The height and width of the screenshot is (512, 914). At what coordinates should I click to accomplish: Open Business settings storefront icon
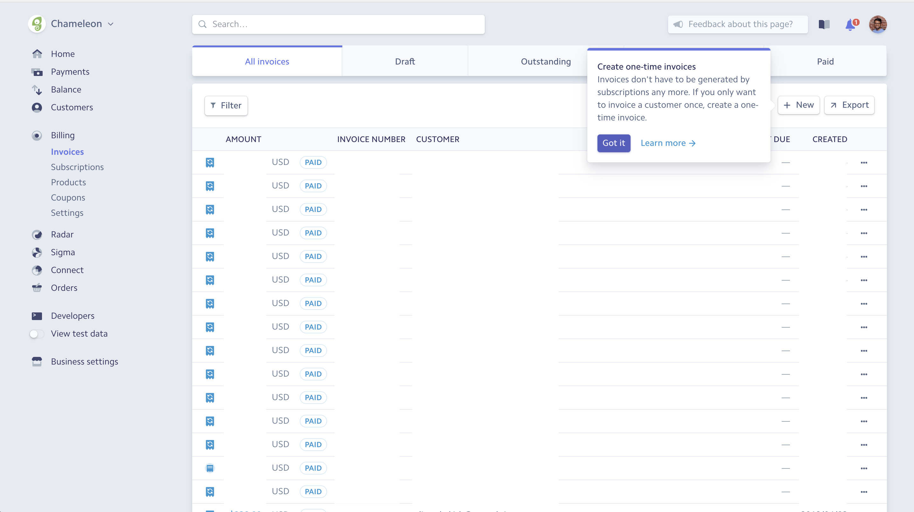pyautogui.click(x=37, y=362)
